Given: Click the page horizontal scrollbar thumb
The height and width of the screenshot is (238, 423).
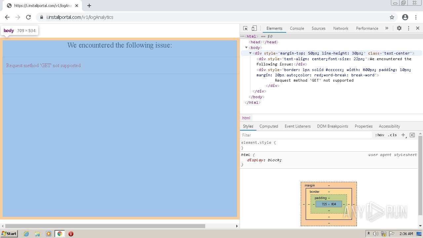Looking at the screenshot, I should [105, 226].
